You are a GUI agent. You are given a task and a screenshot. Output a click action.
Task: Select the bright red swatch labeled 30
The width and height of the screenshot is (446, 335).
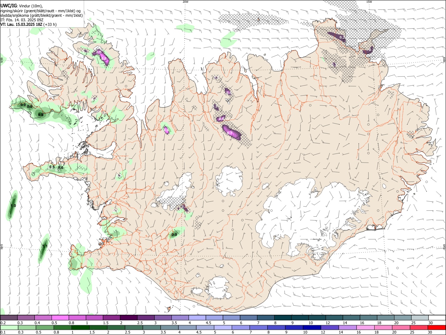437,327
